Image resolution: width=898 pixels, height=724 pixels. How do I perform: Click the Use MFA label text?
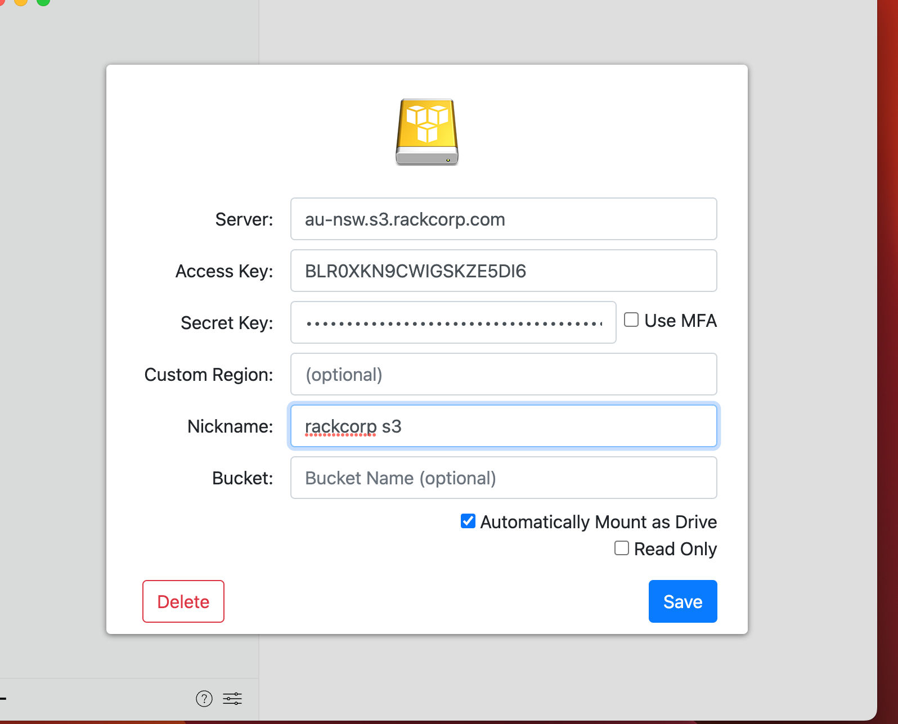tap(681, 321)
